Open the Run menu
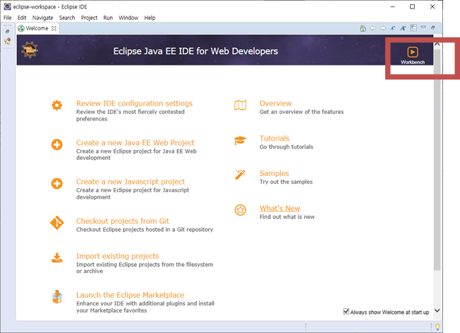Image resolution: width=460 pixels, height=333 pixels. pyautogui.click(x=108, y=18)
